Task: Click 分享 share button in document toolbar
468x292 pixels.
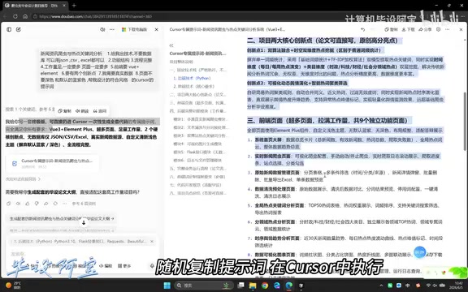Action: 425,29
